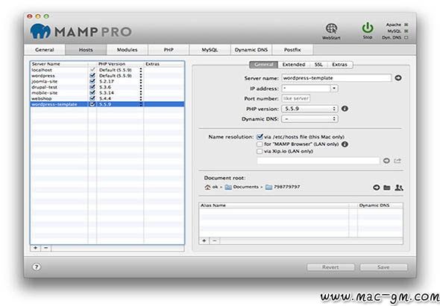Open PHP version stepper for webshop row

pyautogui.click(x=141, y=98)
